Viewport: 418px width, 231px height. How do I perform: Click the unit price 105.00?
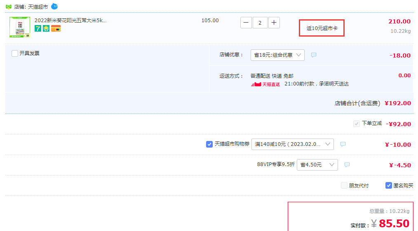coord(210,21)
